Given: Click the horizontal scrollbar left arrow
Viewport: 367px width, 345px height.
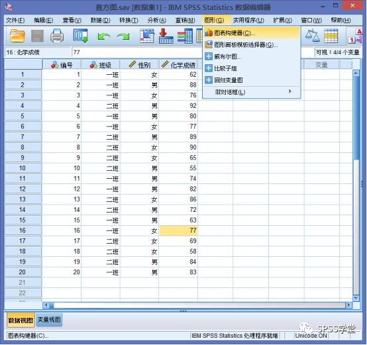Looking at the screenshot, I should click(46, 305).
